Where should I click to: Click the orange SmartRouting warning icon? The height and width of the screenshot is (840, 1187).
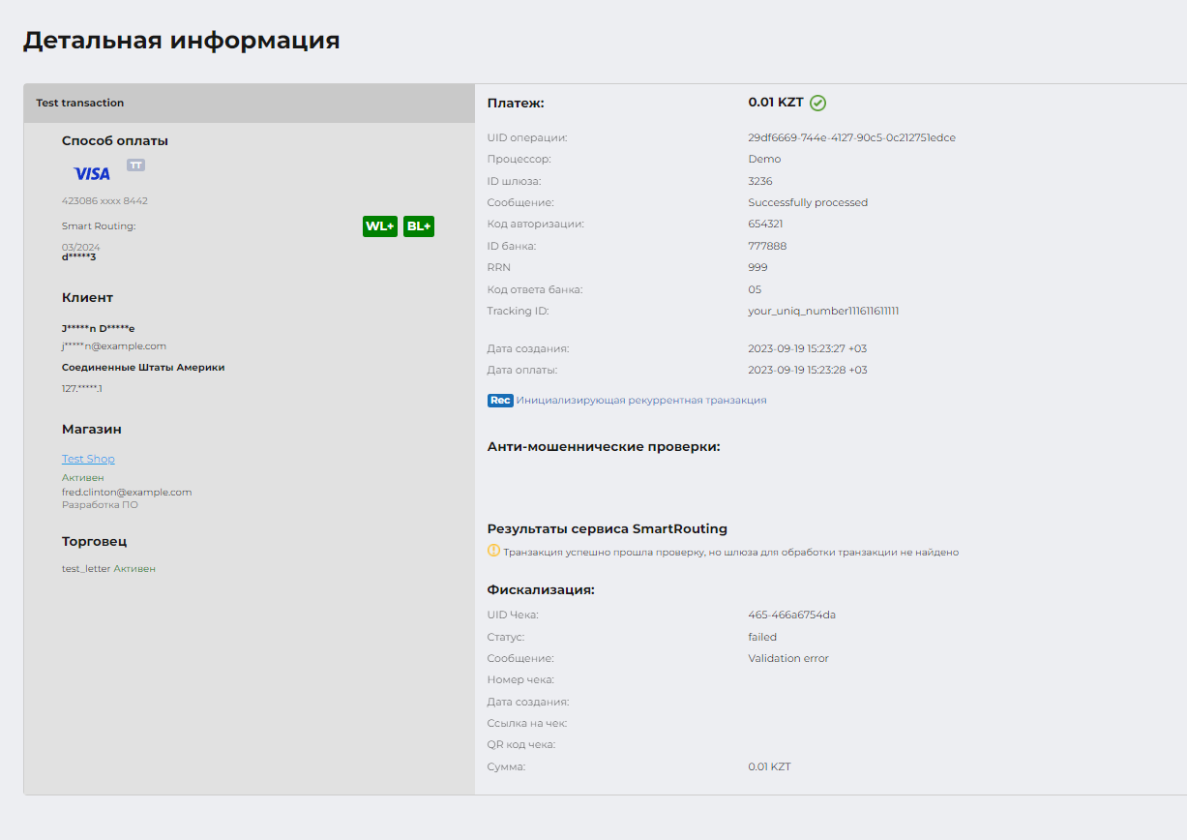pos(493,552)
